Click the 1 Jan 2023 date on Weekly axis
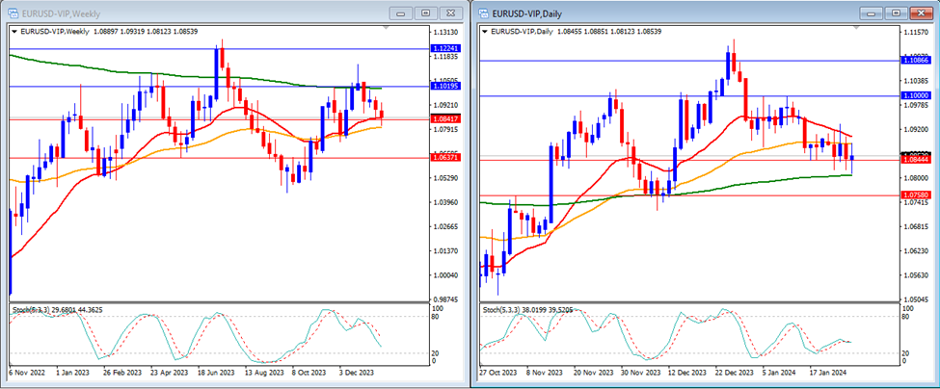 click(x=72, y=372)
